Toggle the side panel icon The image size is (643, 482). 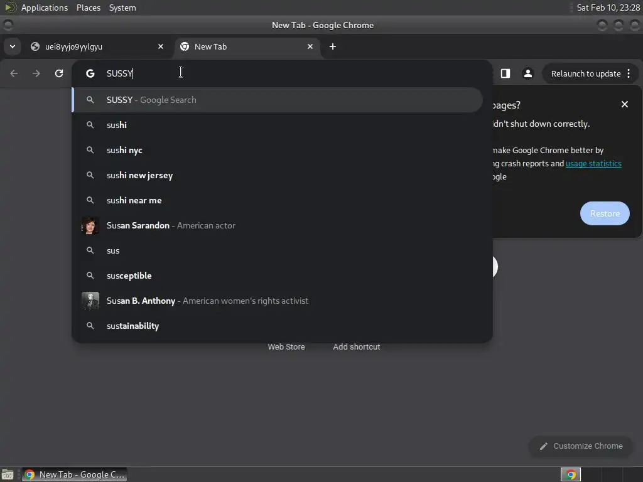[505, 73]
